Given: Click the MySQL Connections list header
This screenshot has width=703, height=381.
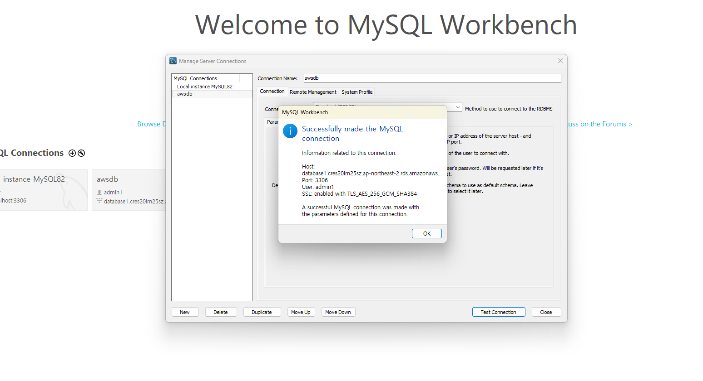Looking at the screenshot, I should pyautogui.click(x=206, y=78).
